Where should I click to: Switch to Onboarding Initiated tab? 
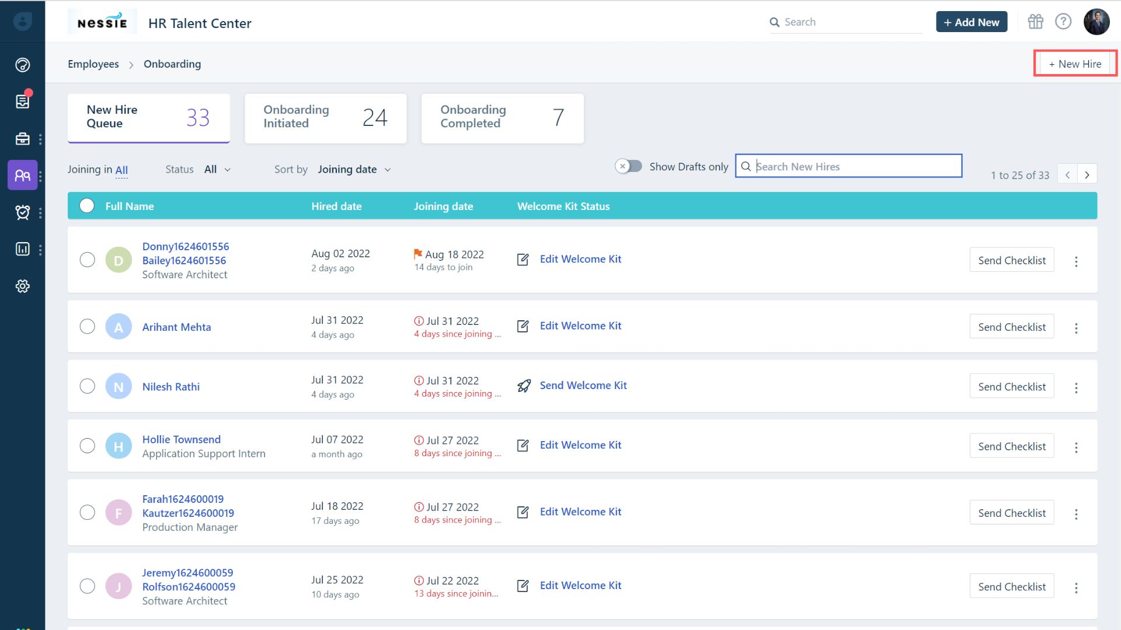(325, 118)
